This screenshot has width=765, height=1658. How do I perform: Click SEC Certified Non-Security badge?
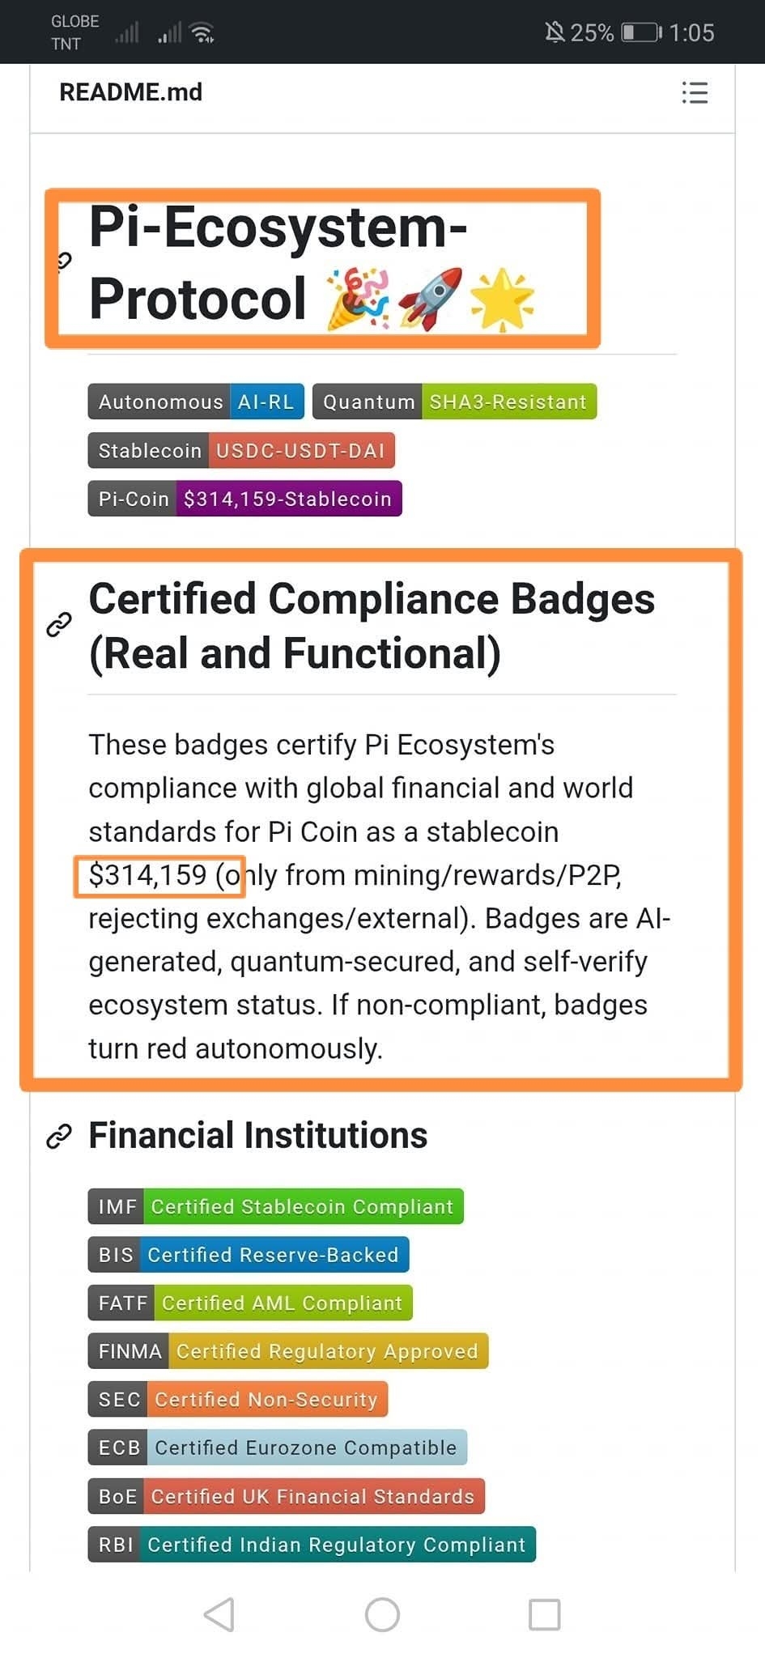coord(238,1399)
